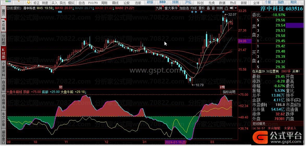Image resolution: width=306 pixels, height=146 pixels.
Task: Click the 期货 futures button
Action: coord(293,2)
